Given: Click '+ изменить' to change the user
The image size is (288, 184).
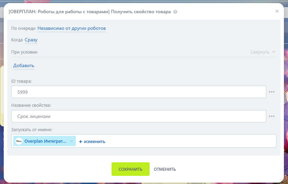Looking at the screenshot, I should [x=92, y=142].
